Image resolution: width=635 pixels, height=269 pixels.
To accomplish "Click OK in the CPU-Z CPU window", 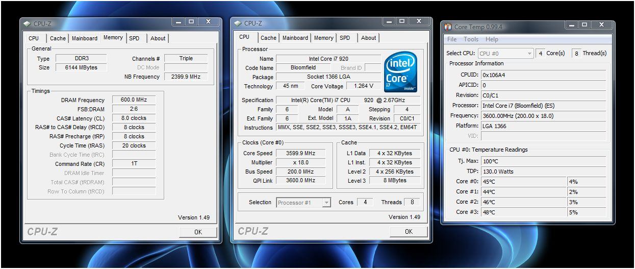I will [x=409, y=231].
